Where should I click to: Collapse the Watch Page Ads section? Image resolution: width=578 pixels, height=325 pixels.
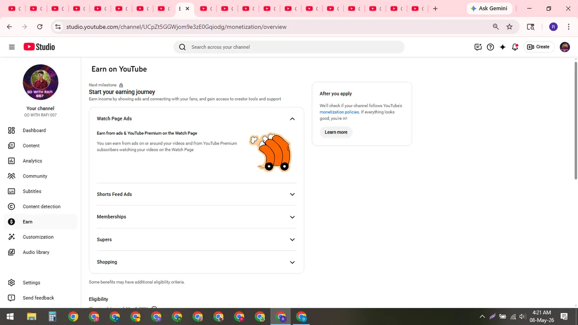point(292,119)
